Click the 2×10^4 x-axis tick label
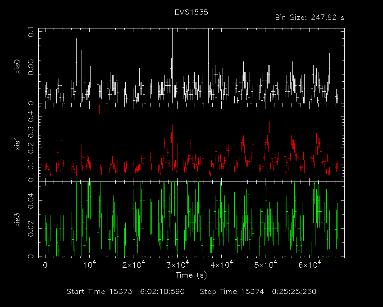This screenshot has height=307, width=383. (x=134, y=265)
